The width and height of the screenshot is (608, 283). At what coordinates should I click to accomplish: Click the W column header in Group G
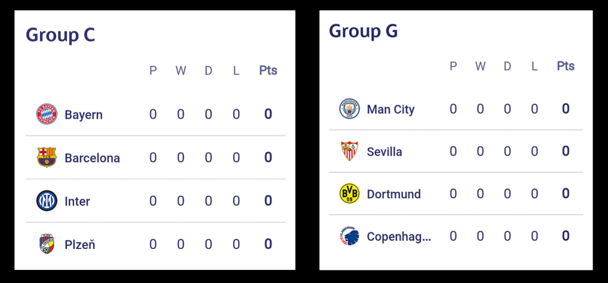[480, 66]
